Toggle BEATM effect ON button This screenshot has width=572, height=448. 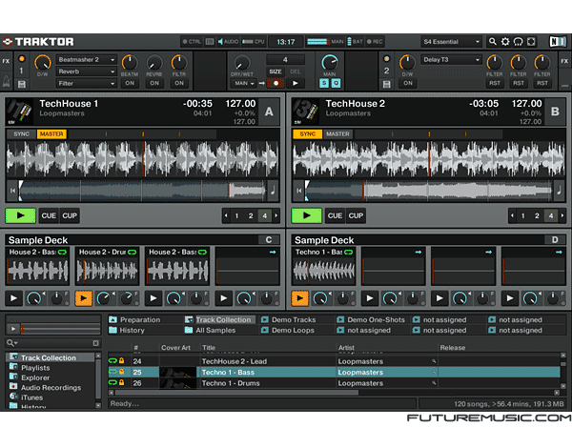click(130, 83)
